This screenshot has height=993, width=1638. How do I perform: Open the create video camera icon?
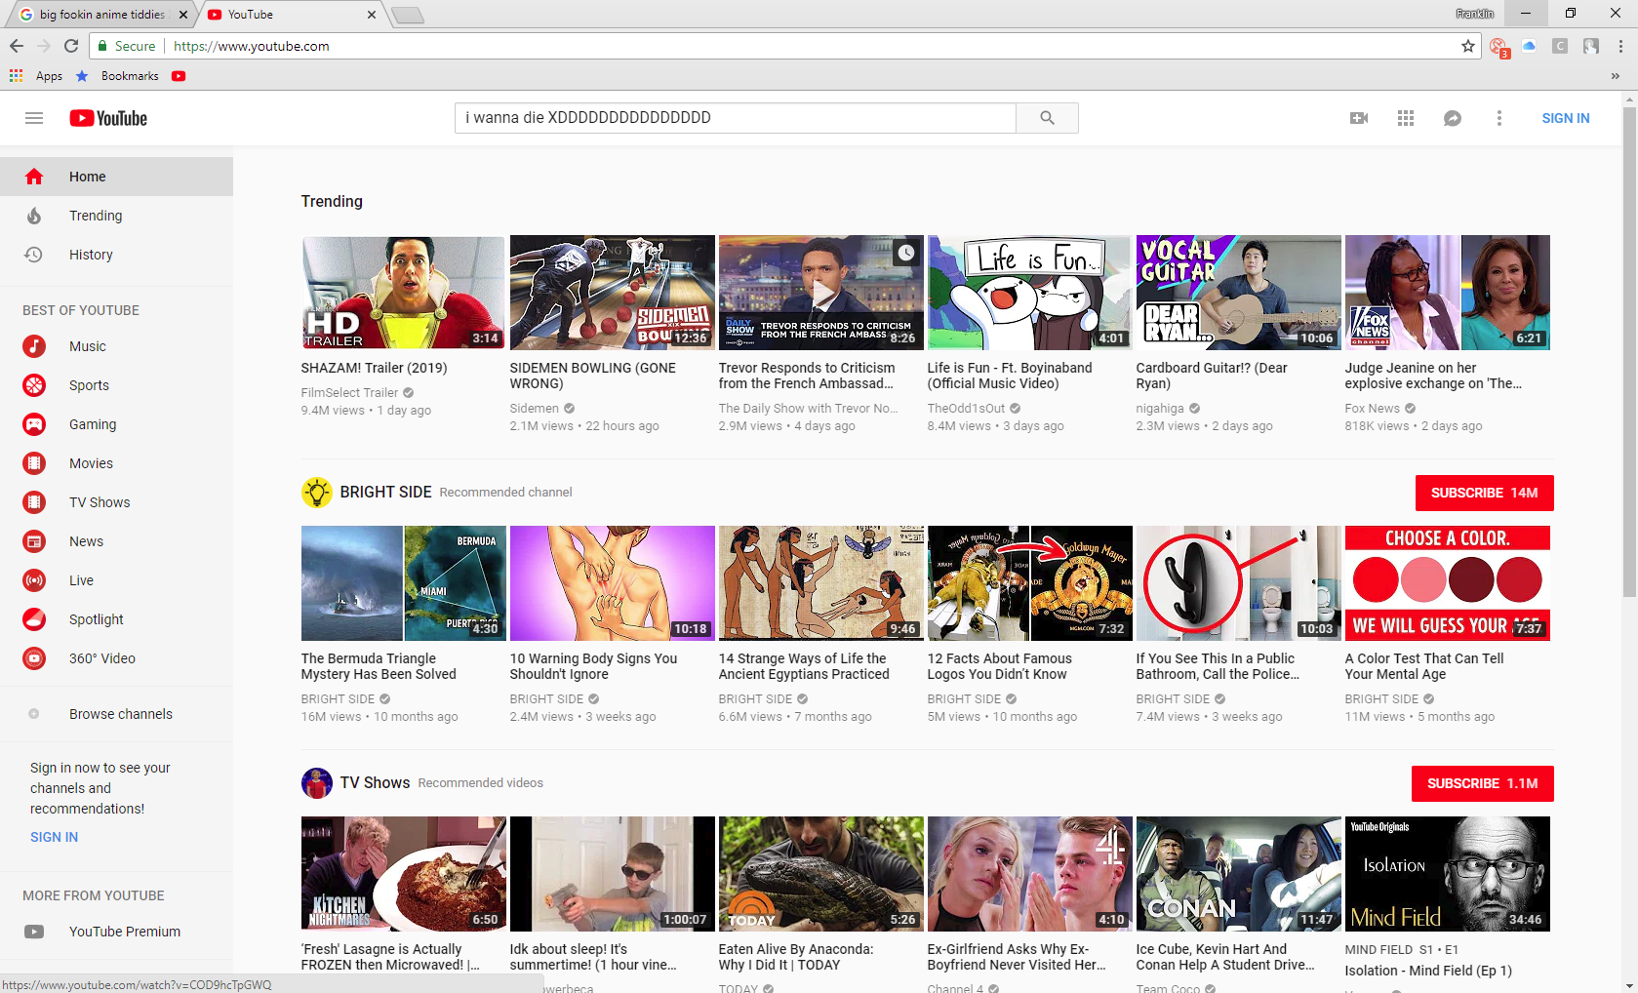(x=1359, y=118)
